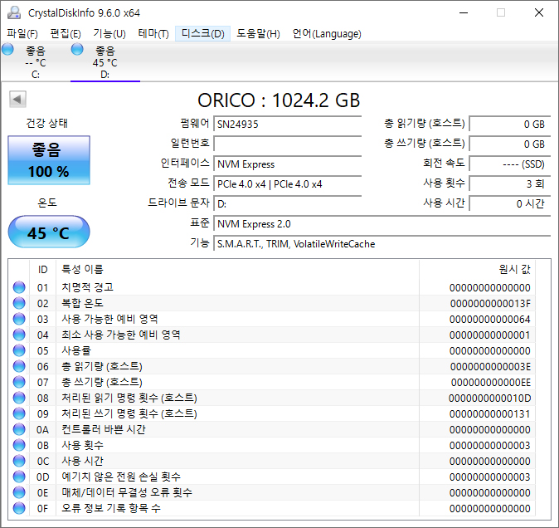Click the 45 °C temperature button
This screenshot has width=559, height=528.
tap(49, 232)
